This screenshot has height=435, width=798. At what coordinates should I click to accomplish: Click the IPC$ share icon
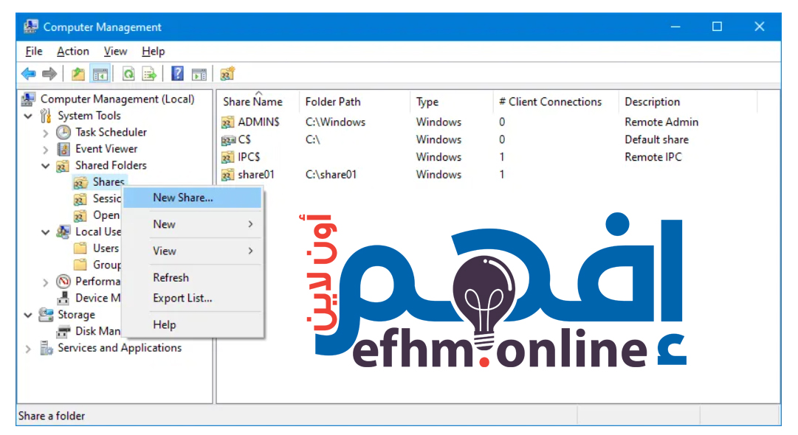coord(227,157)
